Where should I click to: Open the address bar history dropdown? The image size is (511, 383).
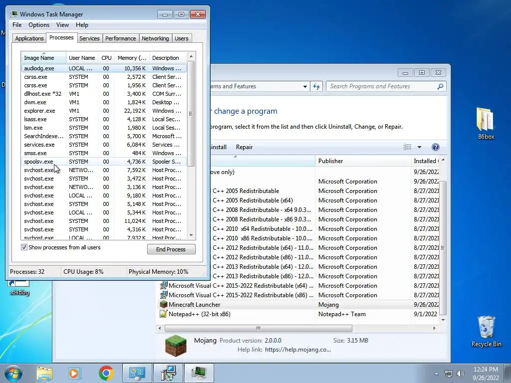(305, 87)
